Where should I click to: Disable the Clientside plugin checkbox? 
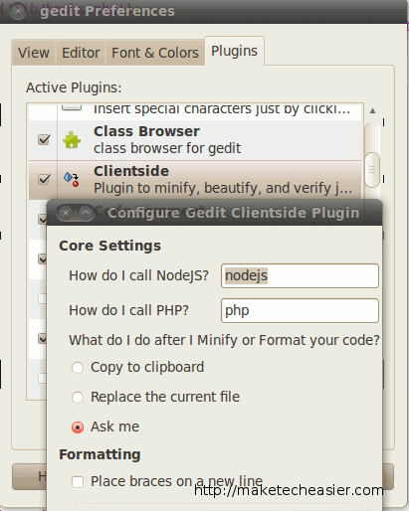44,179
